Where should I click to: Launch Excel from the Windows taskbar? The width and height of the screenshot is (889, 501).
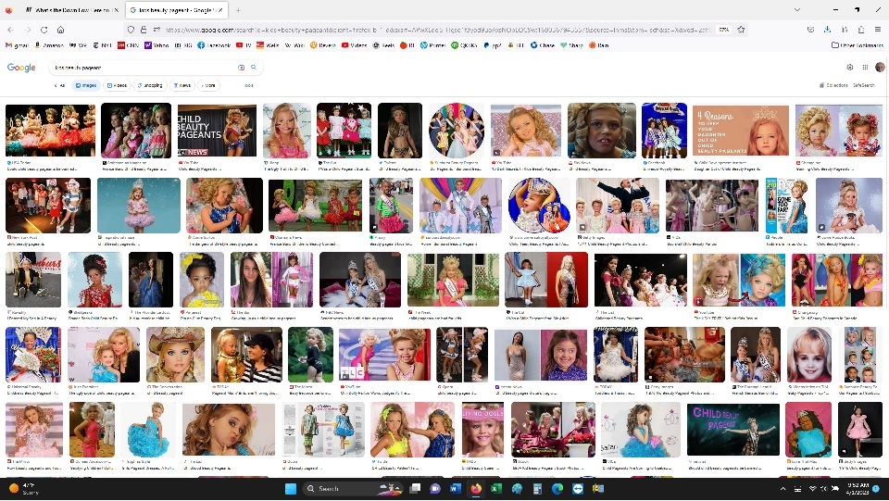coord(496,488)
